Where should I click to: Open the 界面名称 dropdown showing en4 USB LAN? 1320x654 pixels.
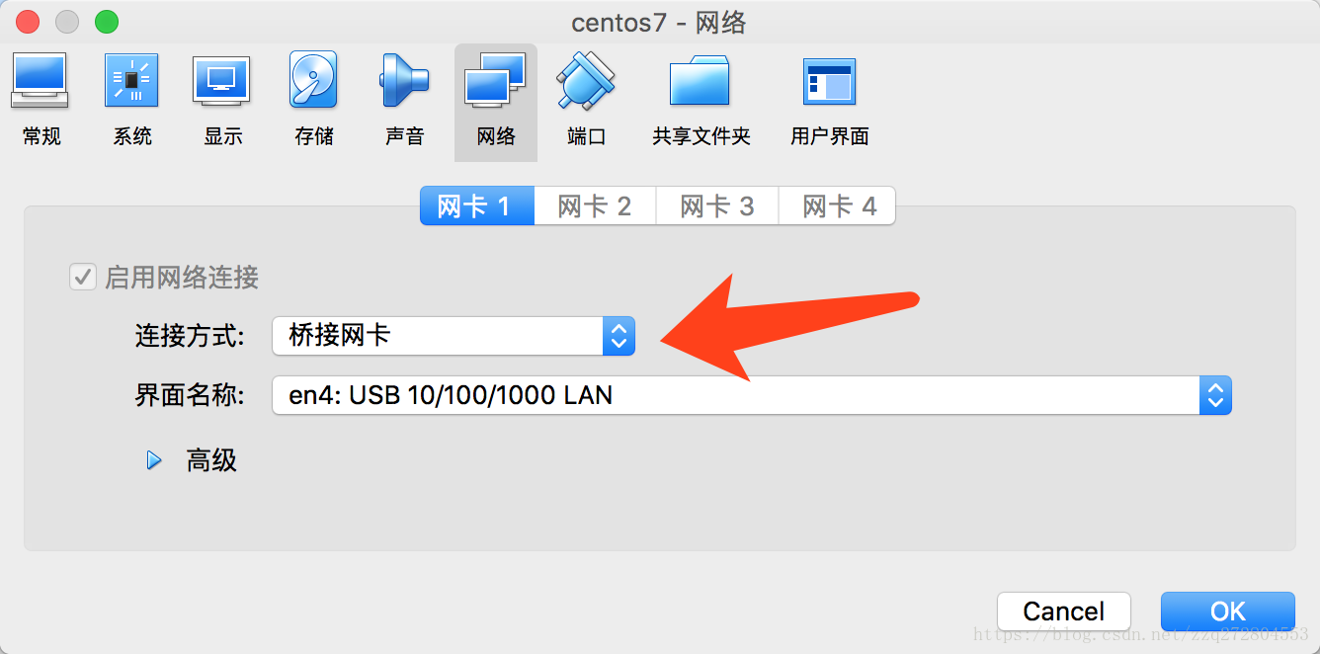(752, 395)
